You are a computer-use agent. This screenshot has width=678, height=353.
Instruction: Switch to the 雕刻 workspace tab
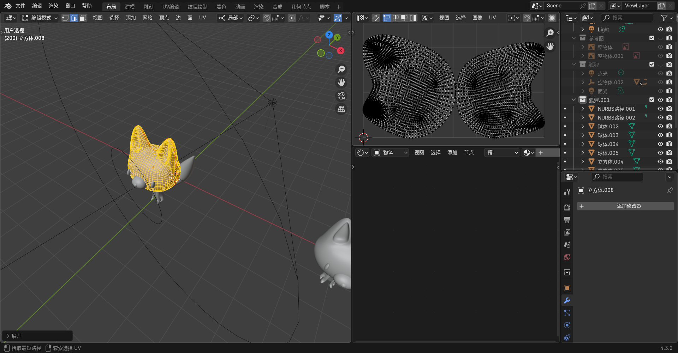point(148,7)
